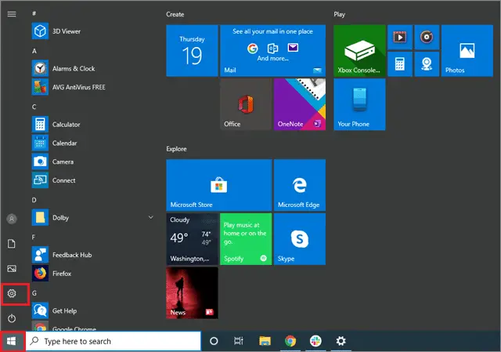Click the letter D section header
This screenshot has height=352, width=501.
click(34, 200)
